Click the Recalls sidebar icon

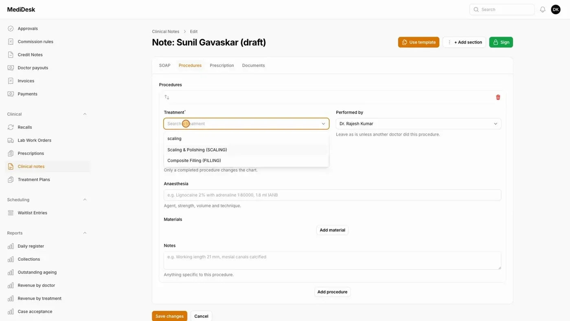coord(11,127)
